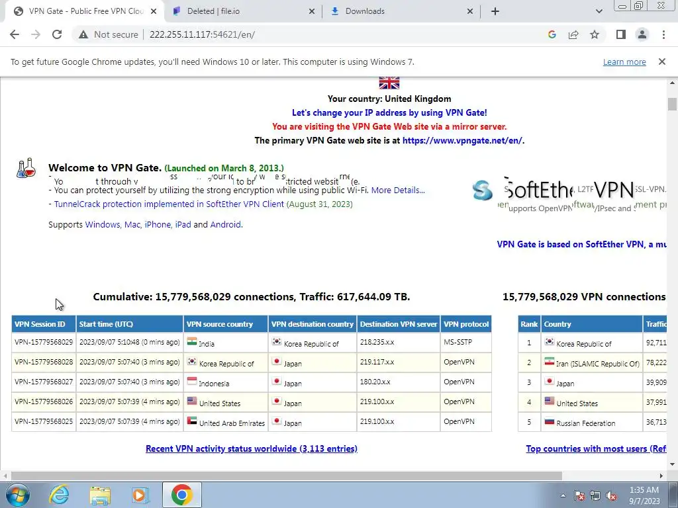Open the Chrome profile avatar

point(642,34)
